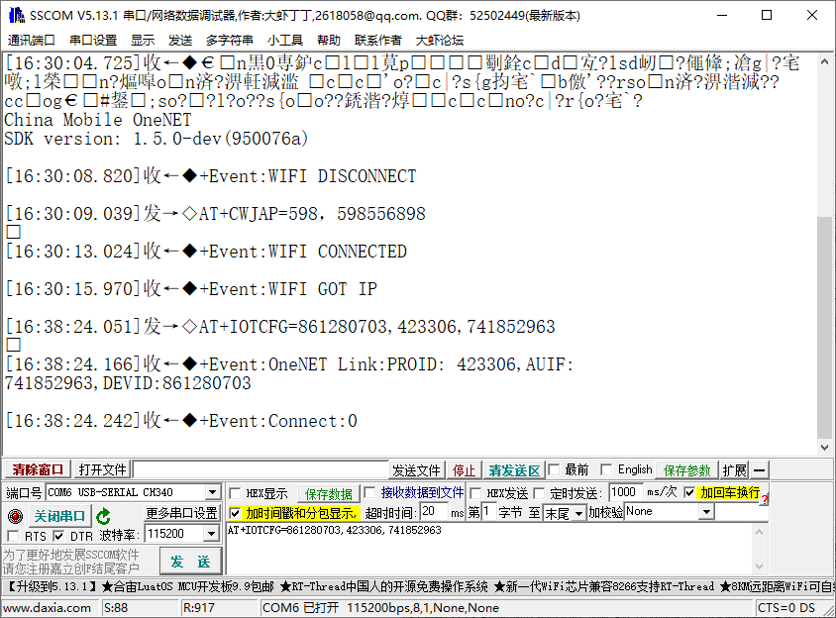
Task: Enable the HEX显示 checkbox
Action: coord(233,492)
